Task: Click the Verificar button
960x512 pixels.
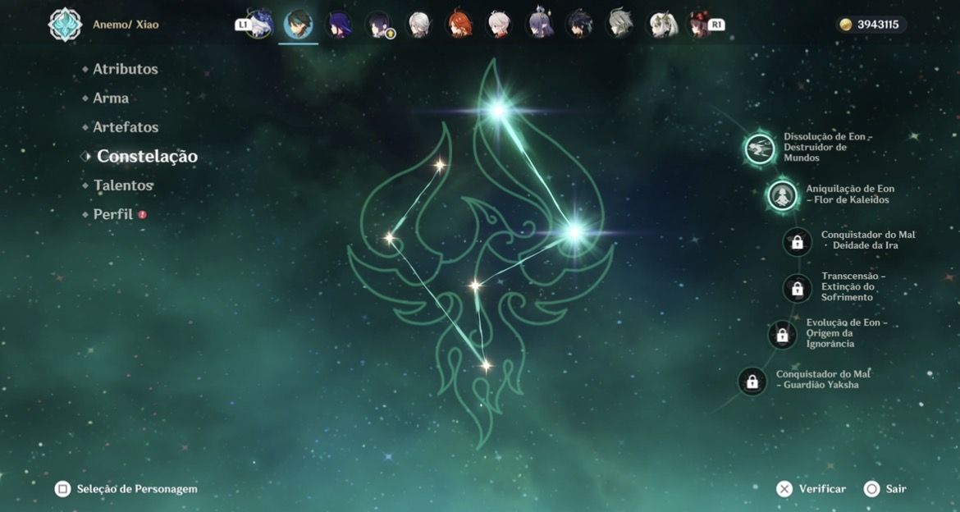Action: point(811,489)
